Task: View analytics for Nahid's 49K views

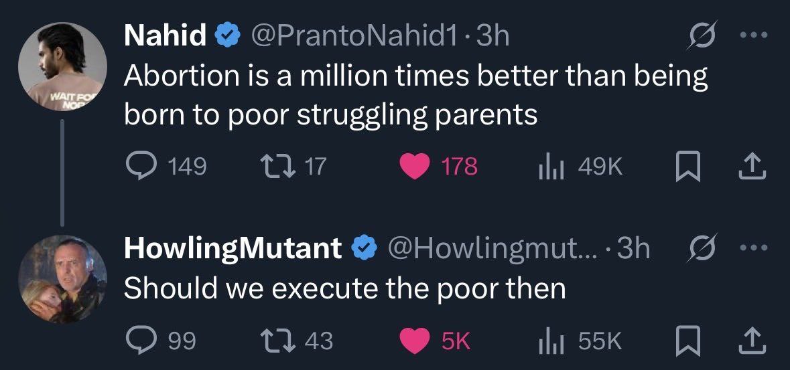Action: 549,165
